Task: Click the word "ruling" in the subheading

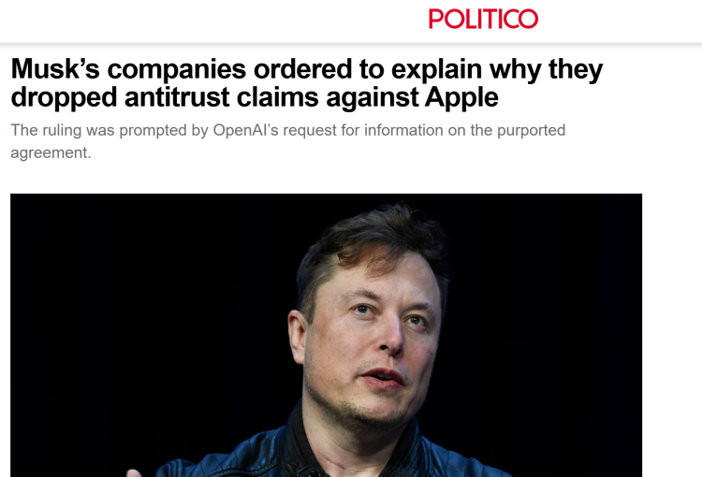Action: point(62,130)
